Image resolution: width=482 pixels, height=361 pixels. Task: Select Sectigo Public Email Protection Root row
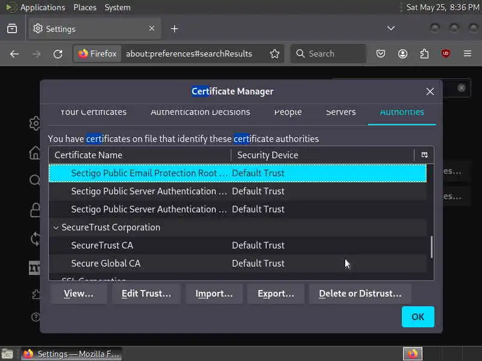(237, 173)
